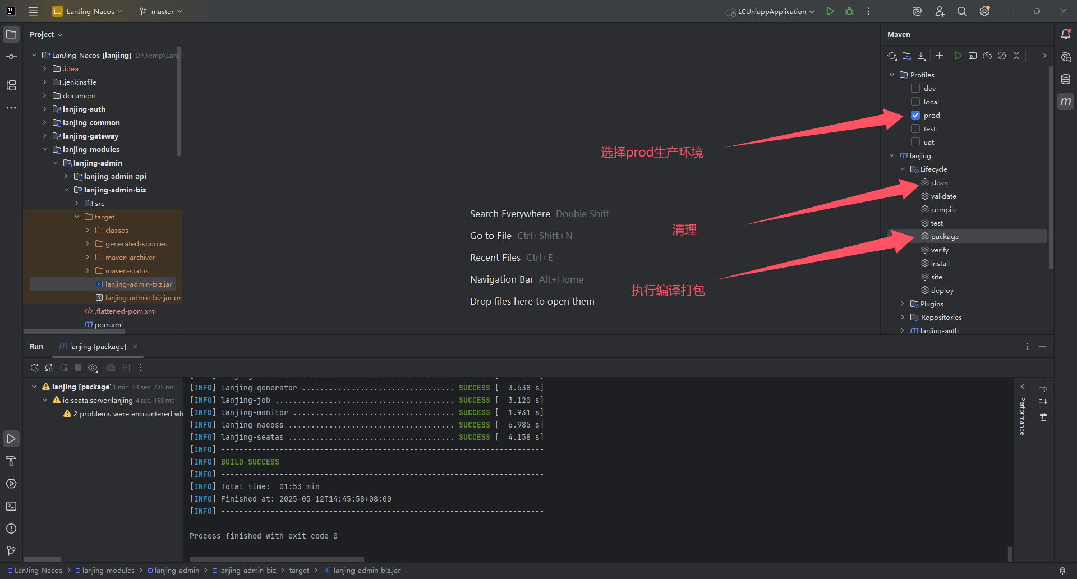
Task: Open the Problems tool window
Action: point(11,529)
